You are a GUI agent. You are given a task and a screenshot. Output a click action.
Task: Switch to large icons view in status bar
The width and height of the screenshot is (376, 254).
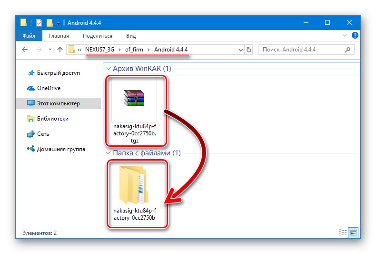click(x=353, y=233)
